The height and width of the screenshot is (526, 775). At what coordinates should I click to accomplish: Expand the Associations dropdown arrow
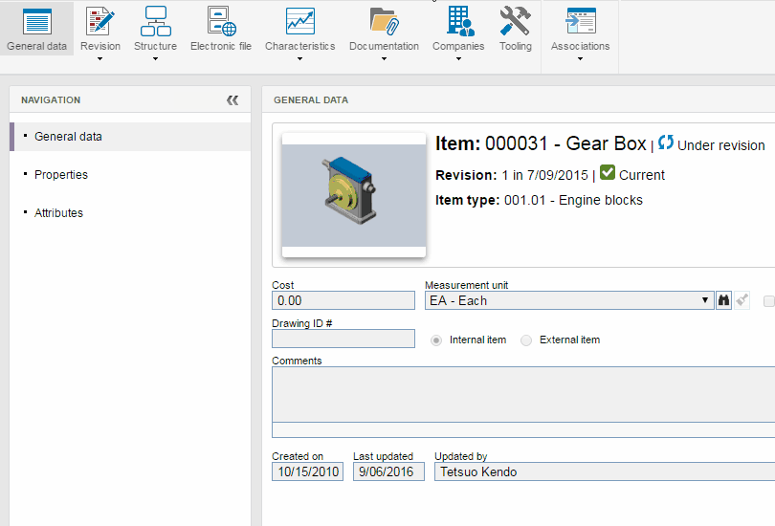tap(580, 58)
